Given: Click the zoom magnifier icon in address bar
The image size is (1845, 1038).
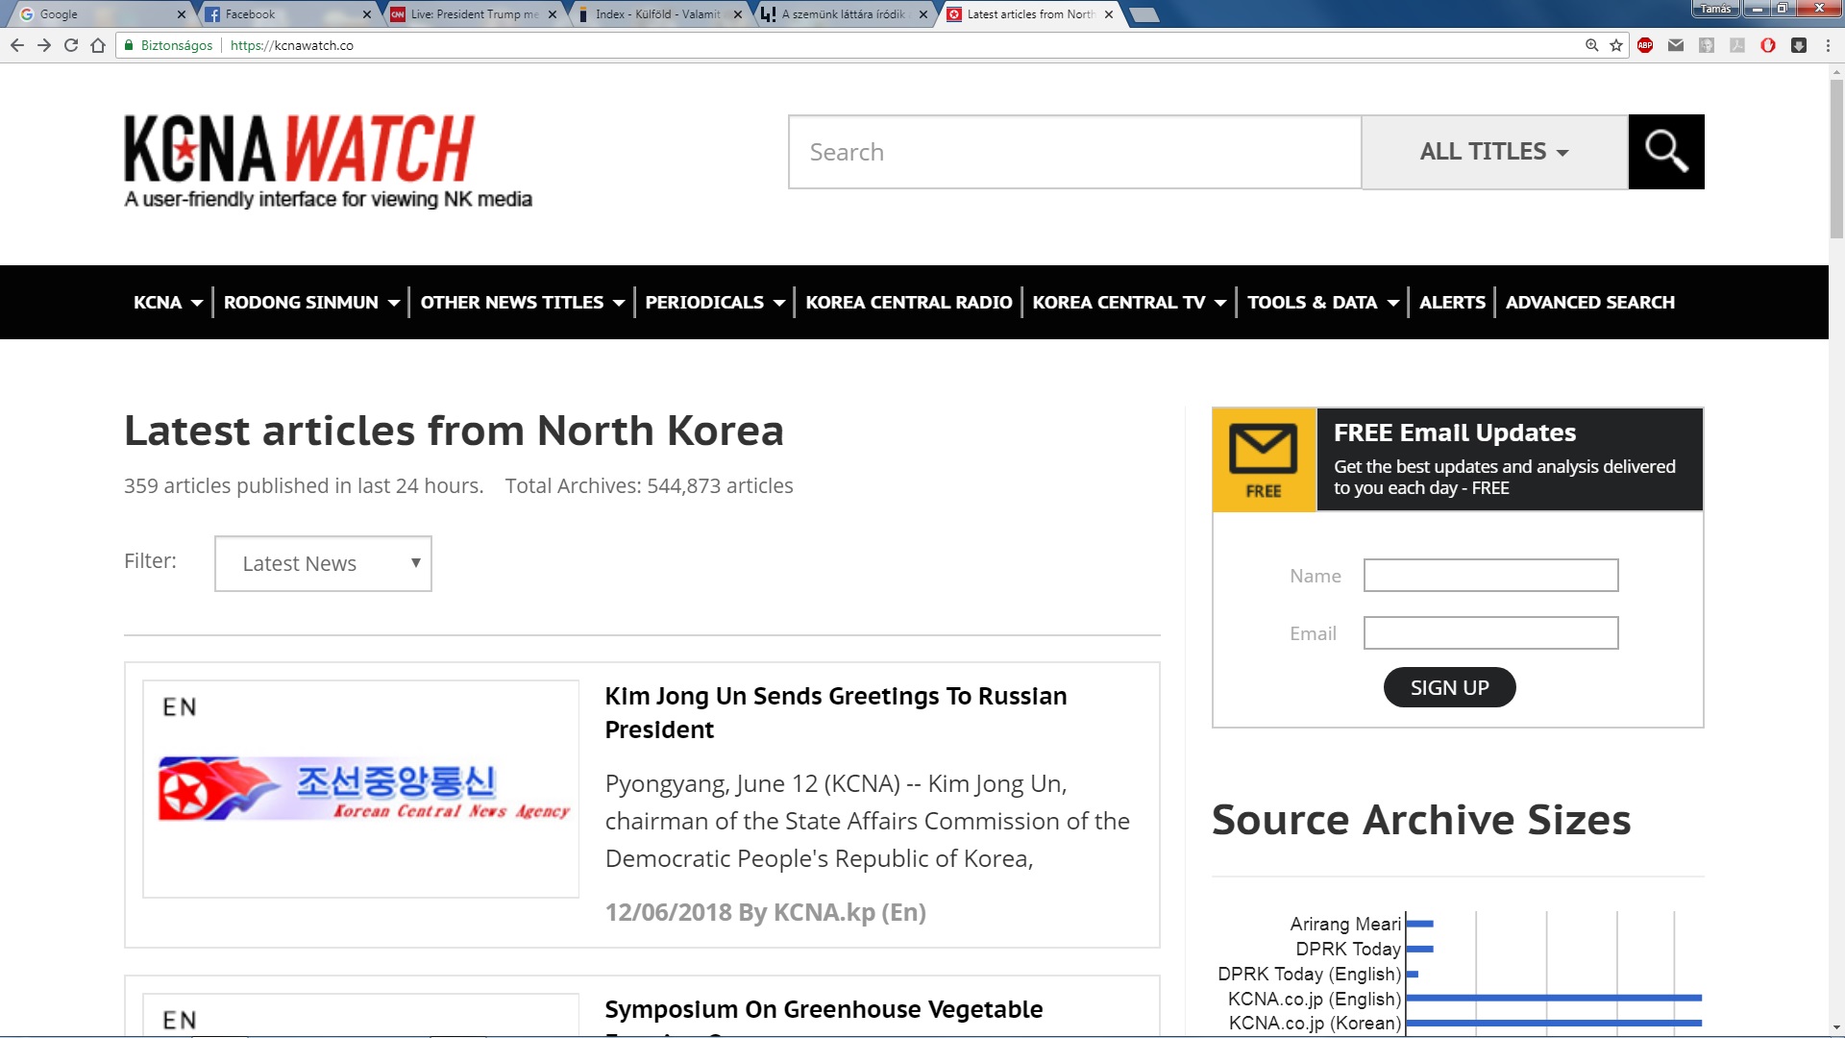Looking at the screenshot, I should pos(1592,45).
